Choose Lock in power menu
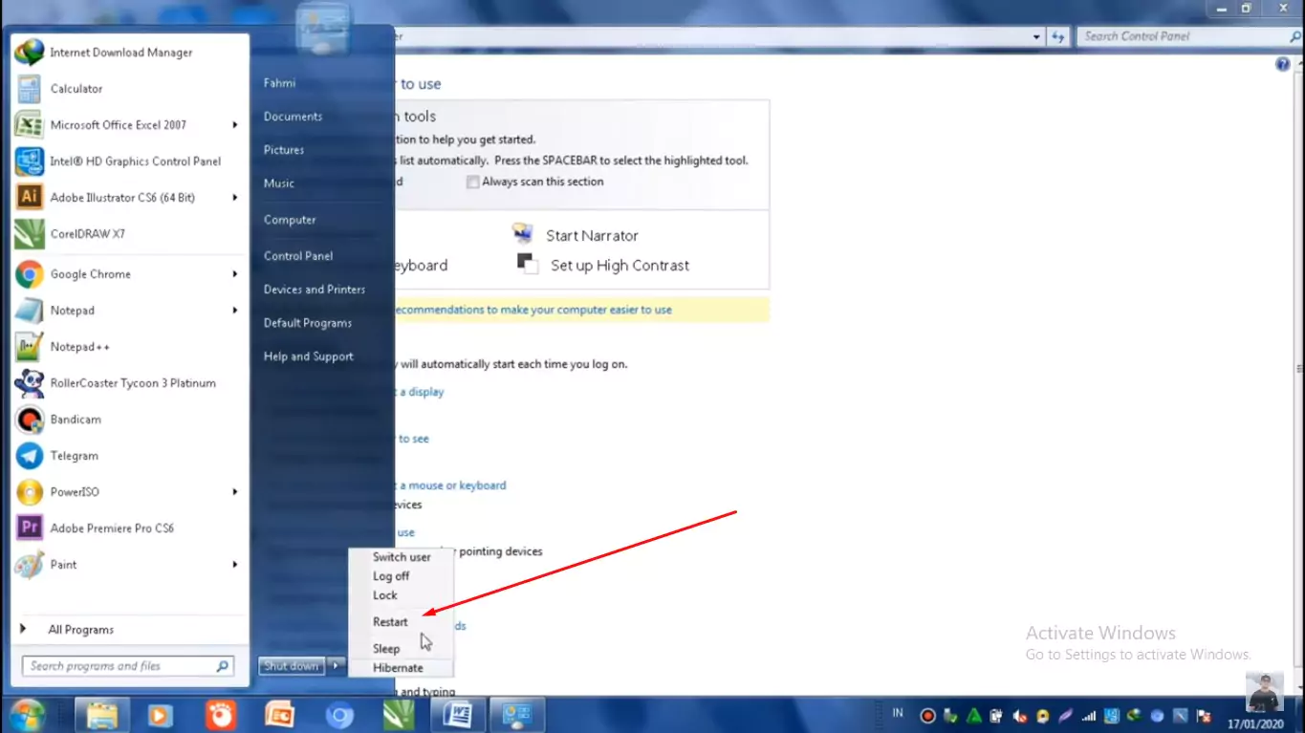Image resolution: width=1305 pixels, height=733 pixels. pyautogui.click(x=401, y=595)
